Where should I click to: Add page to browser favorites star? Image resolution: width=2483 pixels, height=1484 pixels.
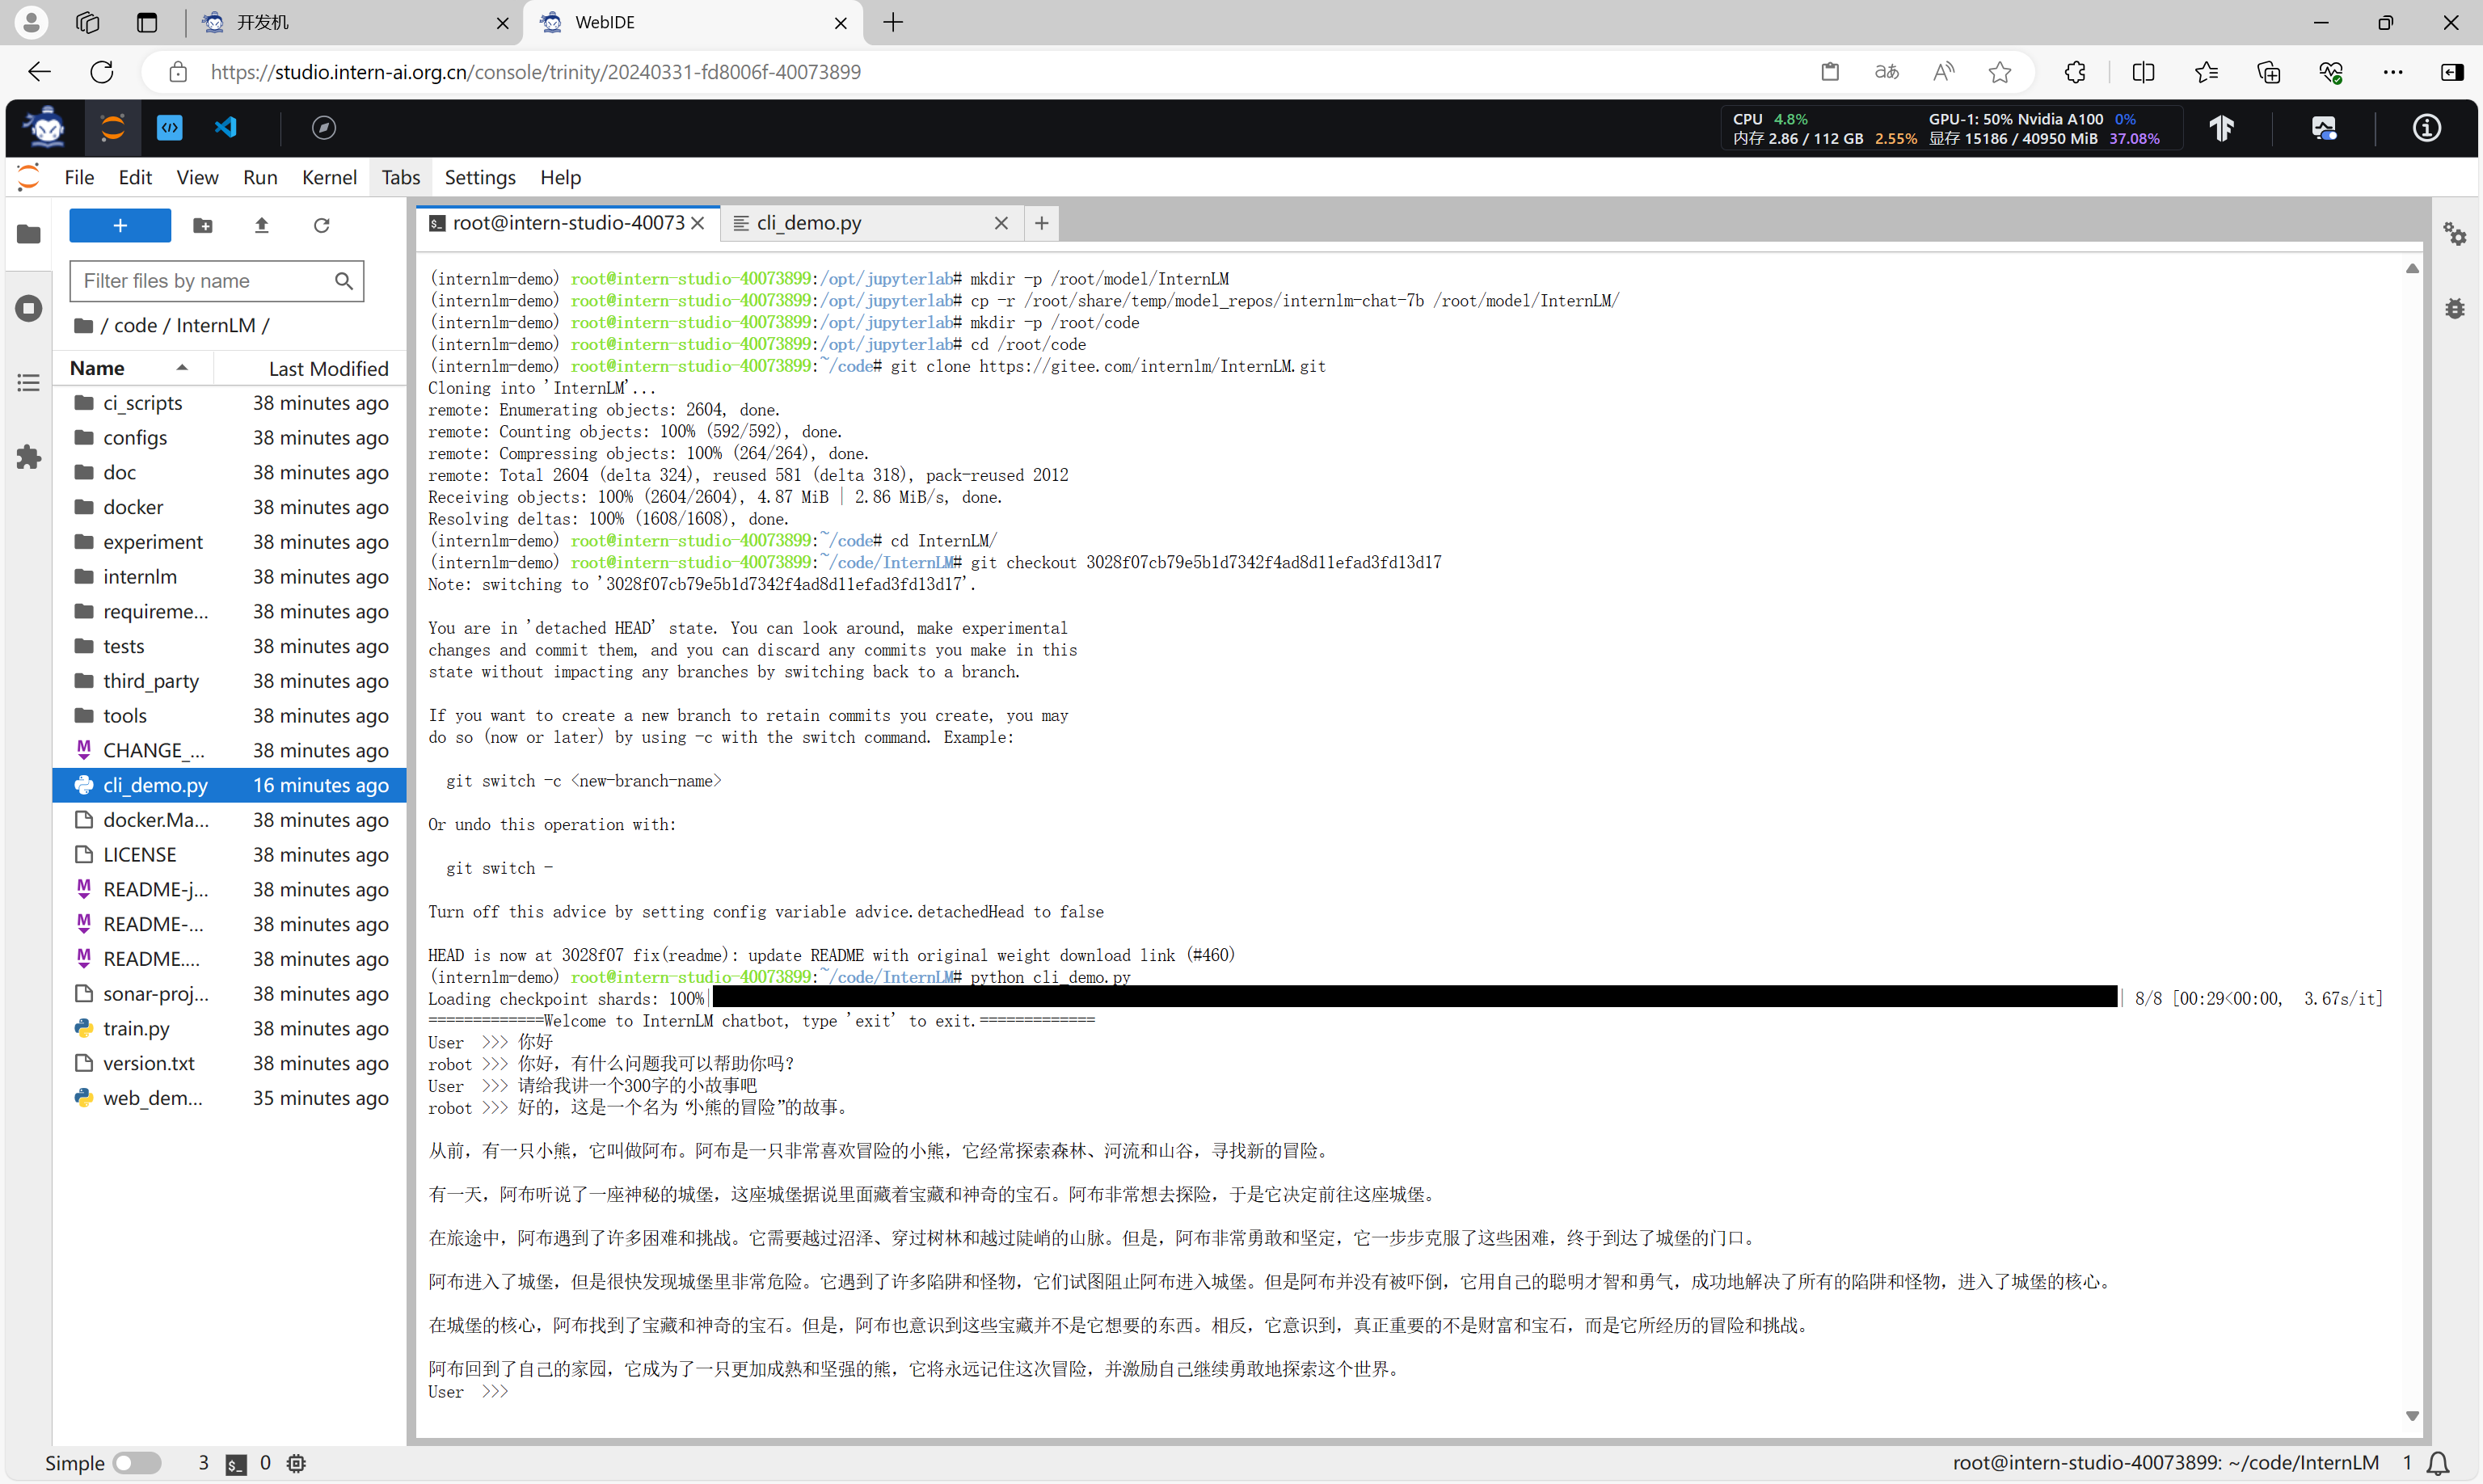(x=1999, y=72)
